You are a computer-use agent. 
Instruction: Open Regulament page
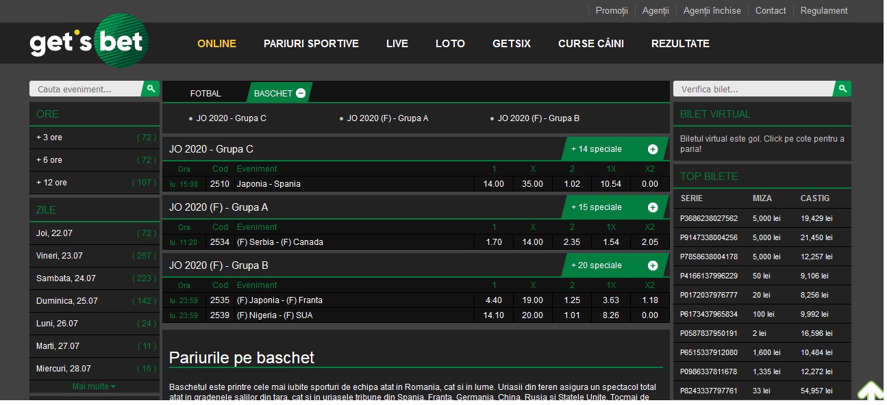[x=824, y=10]
